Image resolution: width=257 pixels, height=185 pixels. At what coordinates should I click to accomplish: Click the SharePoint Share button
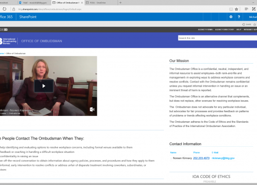[246, 24]
